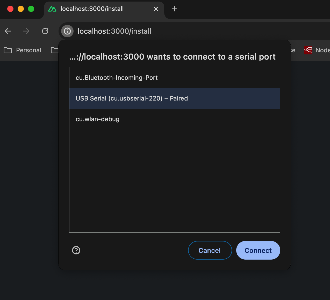Screen dimensions: 330x300
Task: Focus the address bar URL
Action: pyautogui.click(x=114, y=31)
